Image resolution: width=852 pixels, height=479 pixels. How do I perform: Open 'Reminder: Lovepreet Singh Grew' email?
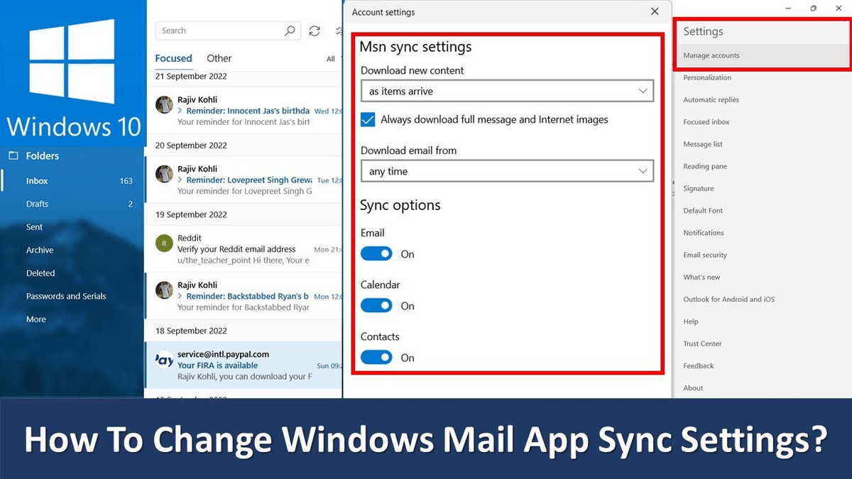(x=244, y=180)
